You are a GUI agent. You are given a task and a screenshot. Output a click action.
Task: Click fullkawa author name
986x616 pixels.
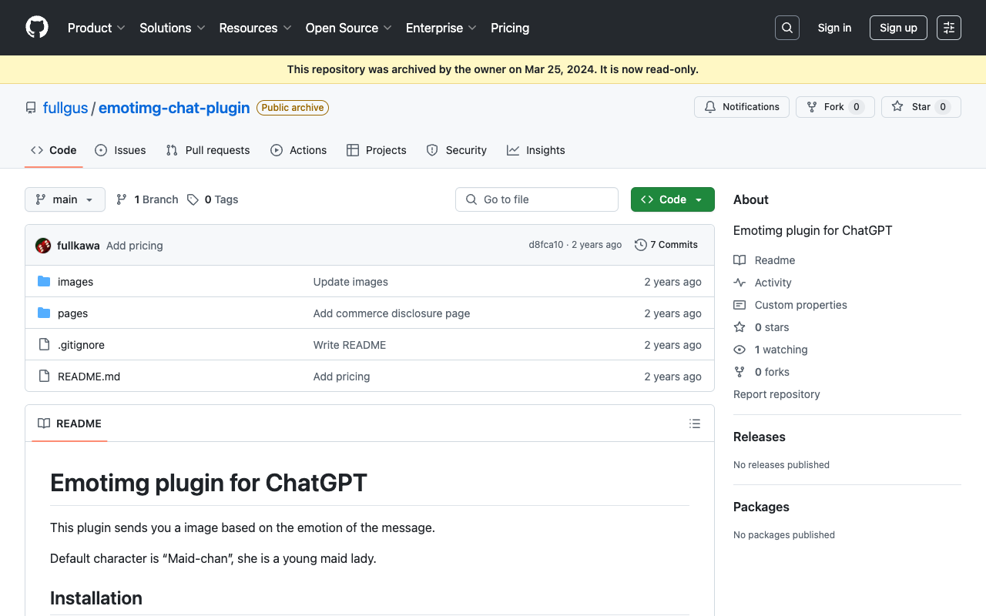pyautogui.click(x=79, y=246)
